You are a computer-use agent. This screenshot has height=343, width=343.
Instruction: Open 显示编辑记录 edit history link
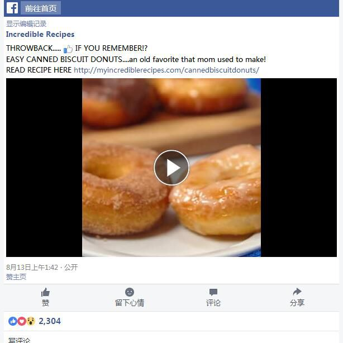(26, 23)
